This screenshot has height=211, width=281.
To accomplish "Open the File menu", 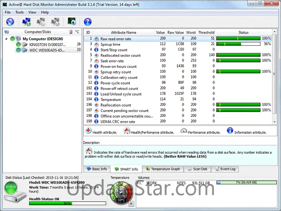I will click(7, 12).
